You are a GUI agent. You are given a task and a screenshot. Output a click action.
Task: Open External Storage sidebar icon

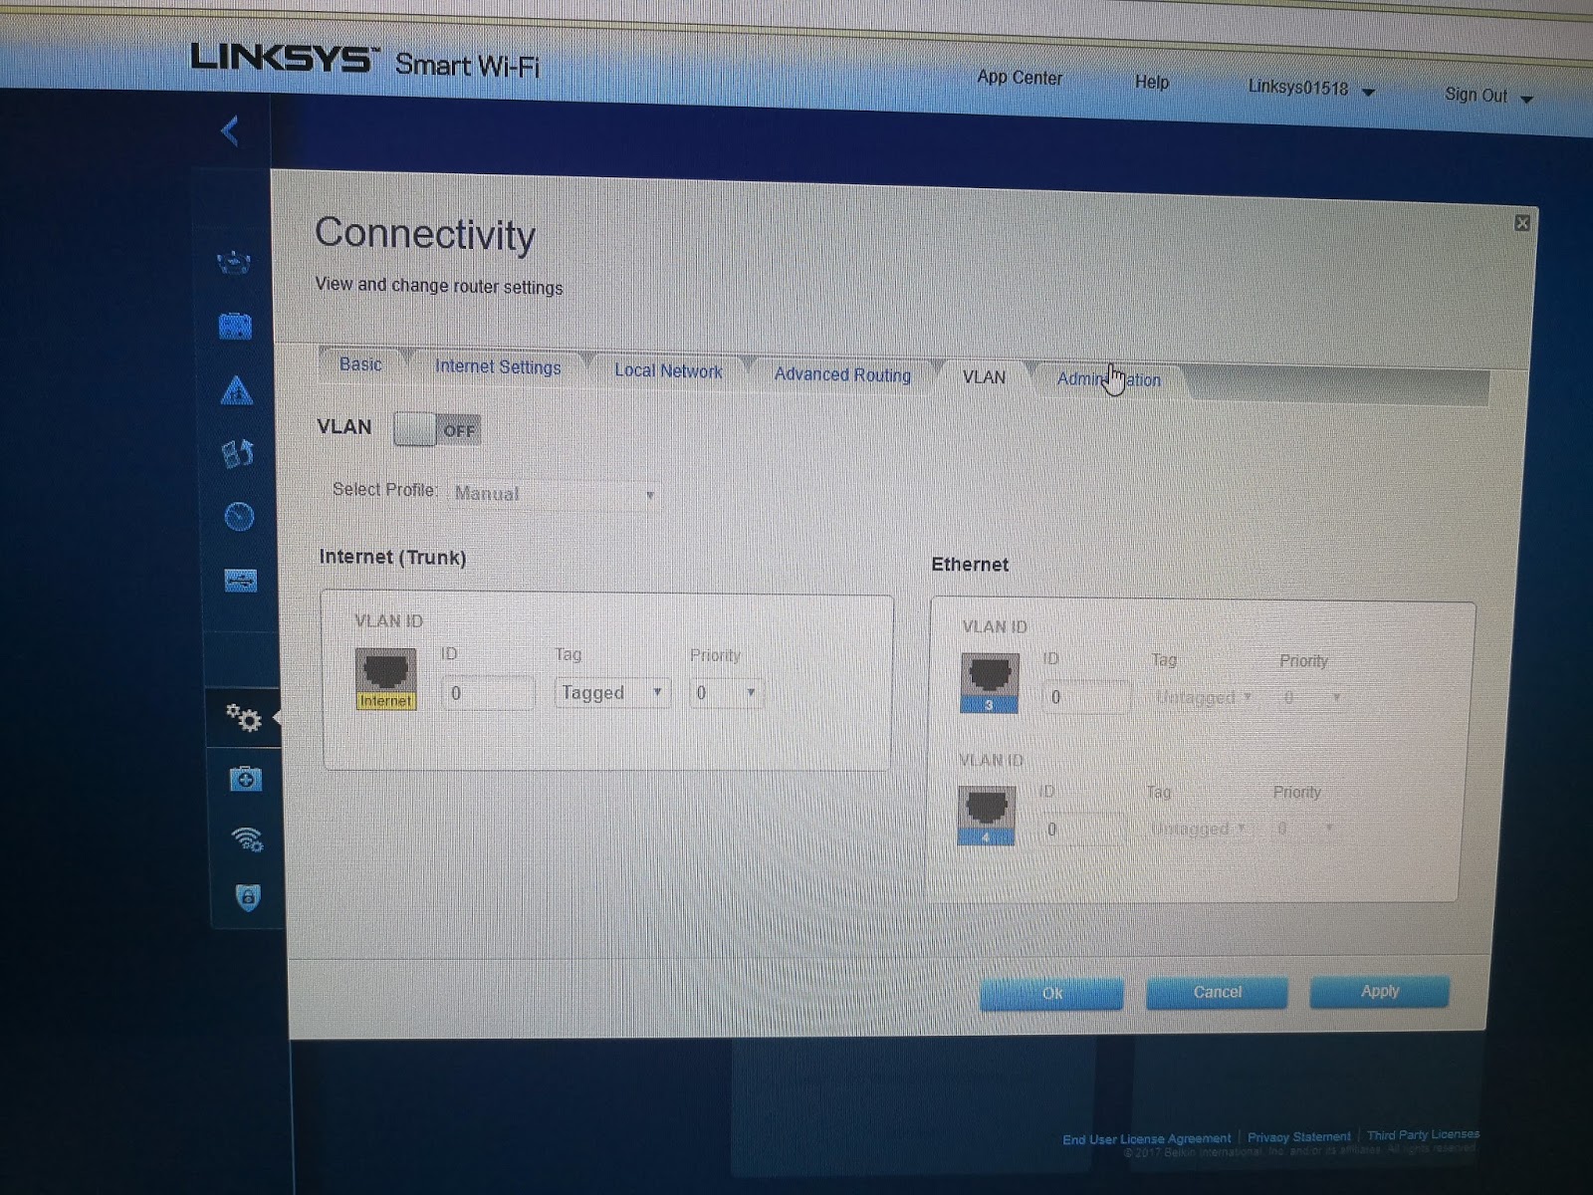pos(240,580)
